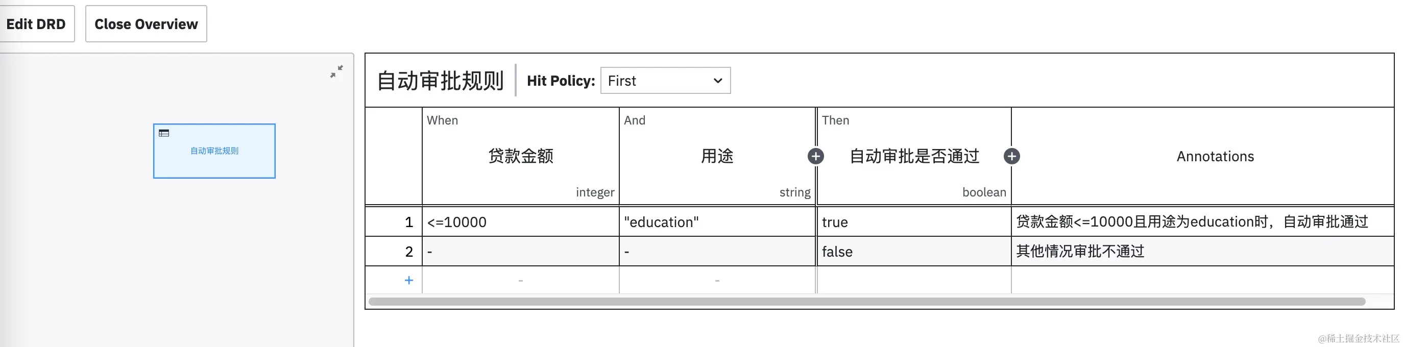Image resolution: width=1403 pixels, height=347 pixels.
Task: Click the 自动审批规则 table title
Action: (440, 81)
